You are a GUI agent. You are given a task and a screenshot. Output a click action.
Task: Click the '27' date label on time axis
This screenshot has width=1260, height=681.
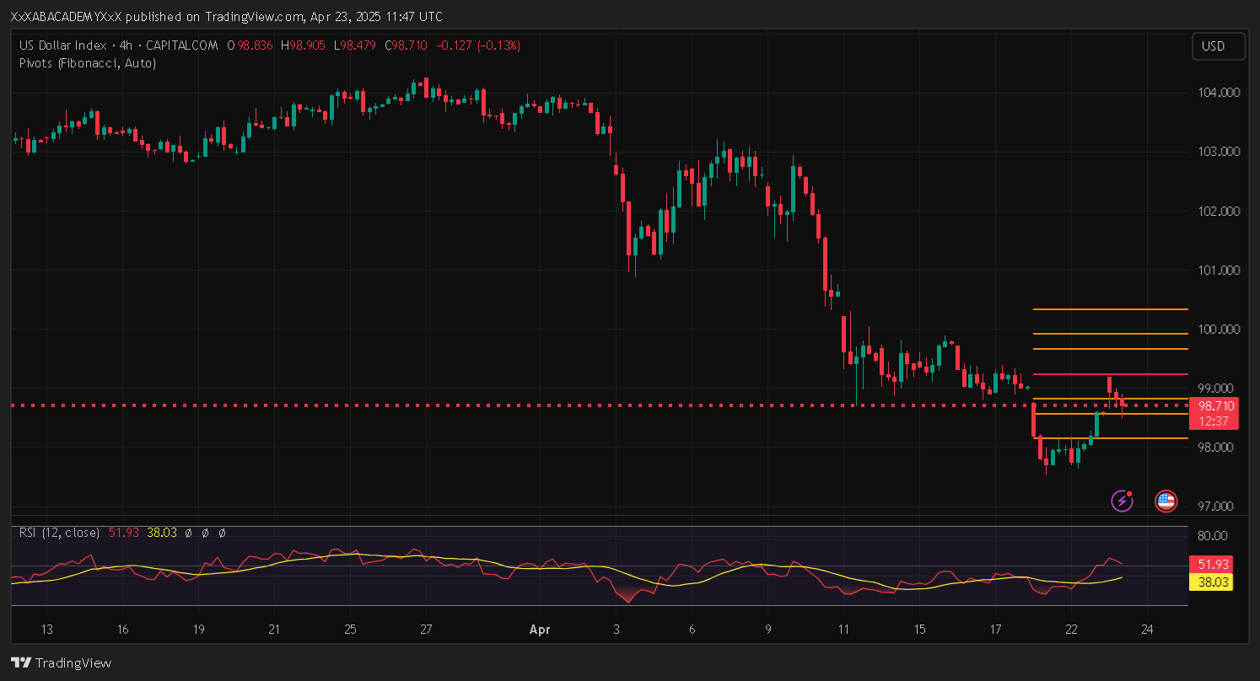(426, 630)
